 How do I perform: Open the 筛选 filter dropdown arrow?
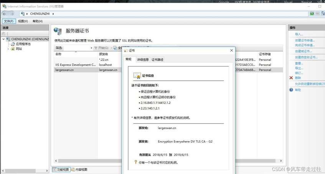click(x=91, y=48)
